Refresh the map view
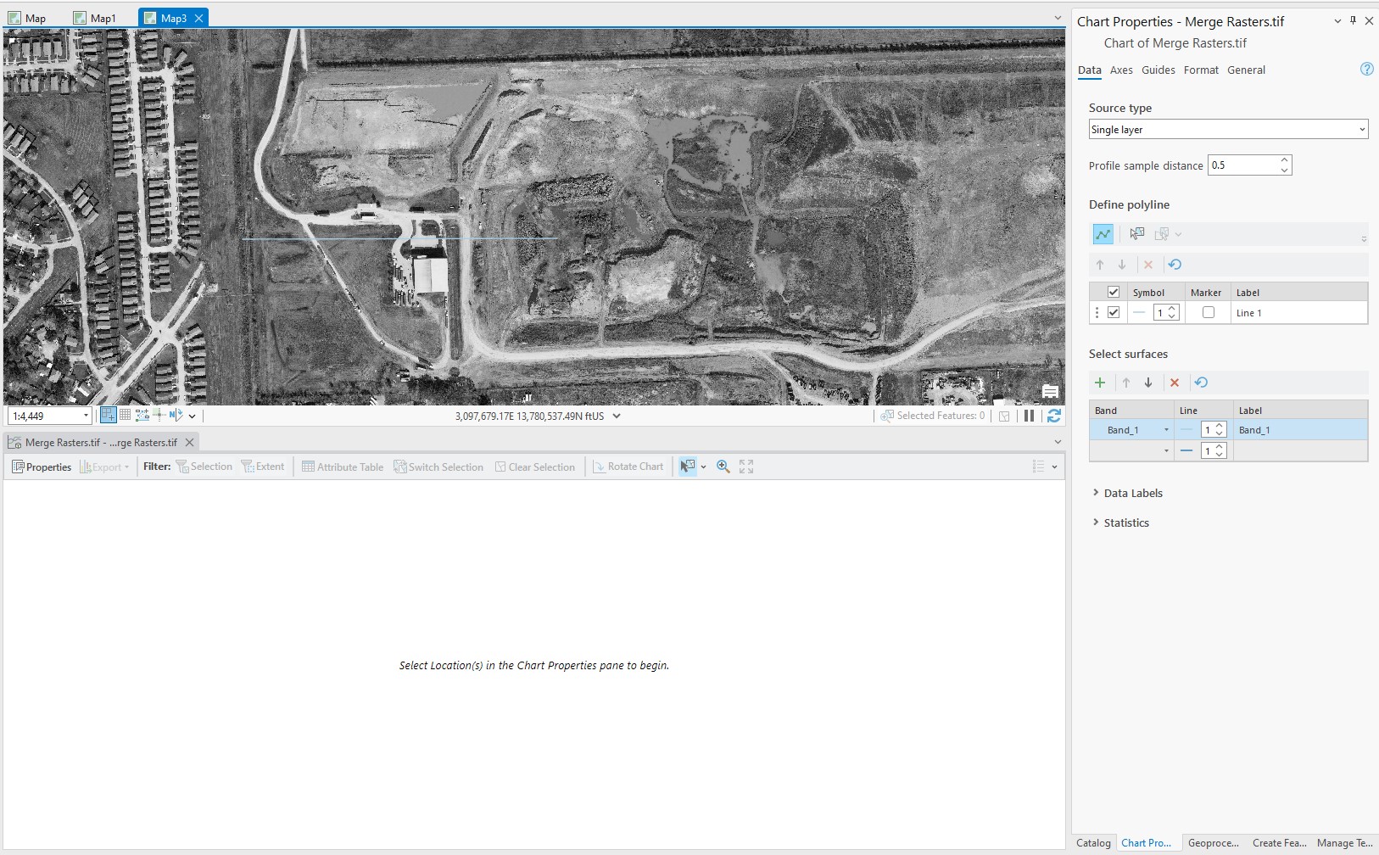The height and width of the screenshot is (855, 1379). point(1053,416)
